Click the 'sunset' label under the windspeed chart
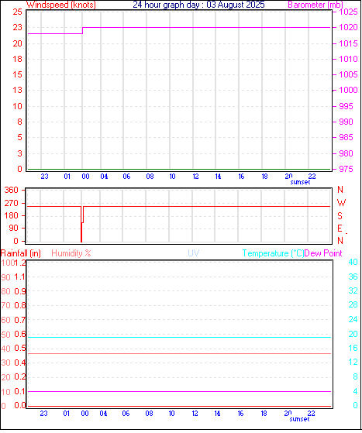 [x=300, y=182]
